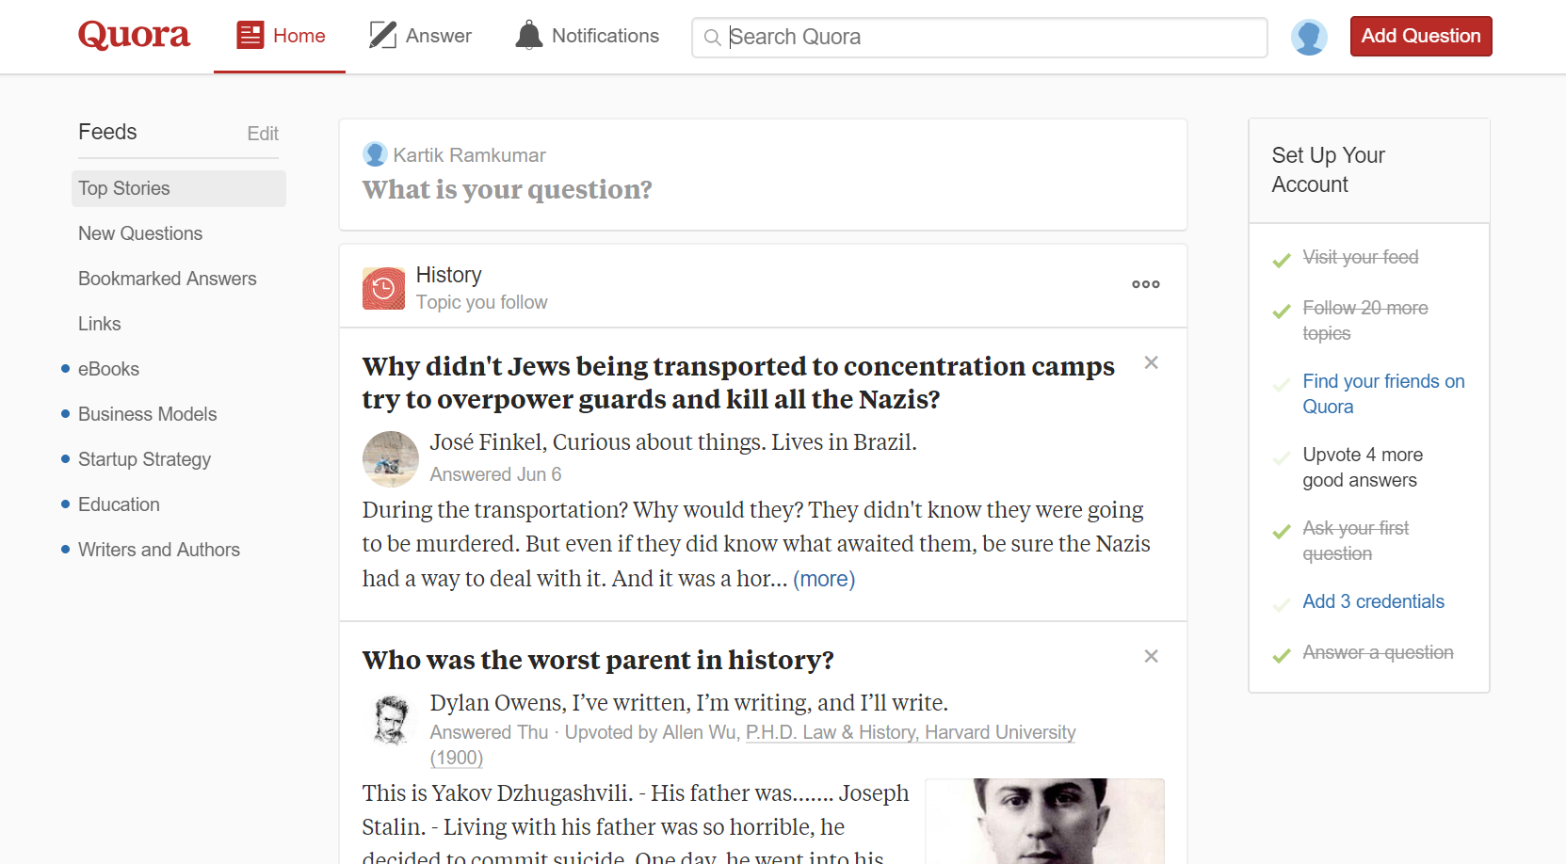Open the History card overflow menu
Screen dimensions: 1566x864
click(x=1145, y=284)
